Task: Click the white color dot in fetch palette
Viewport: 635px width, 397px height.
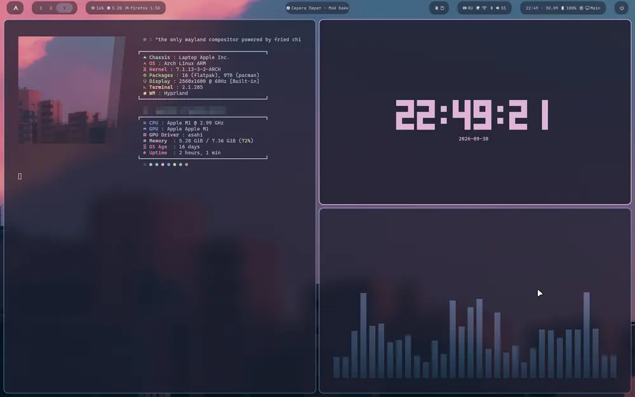Action: (x=150, y=165)
